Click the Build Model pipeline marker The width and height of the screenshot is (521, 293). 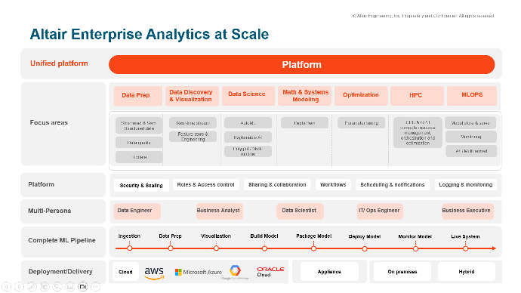tap(264, 248)
